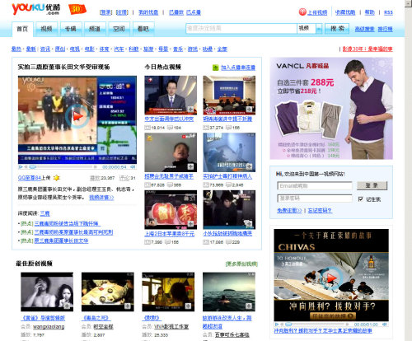Switch to the 专辑 navigation tab

pyautogui.click(x=71, y=29)
